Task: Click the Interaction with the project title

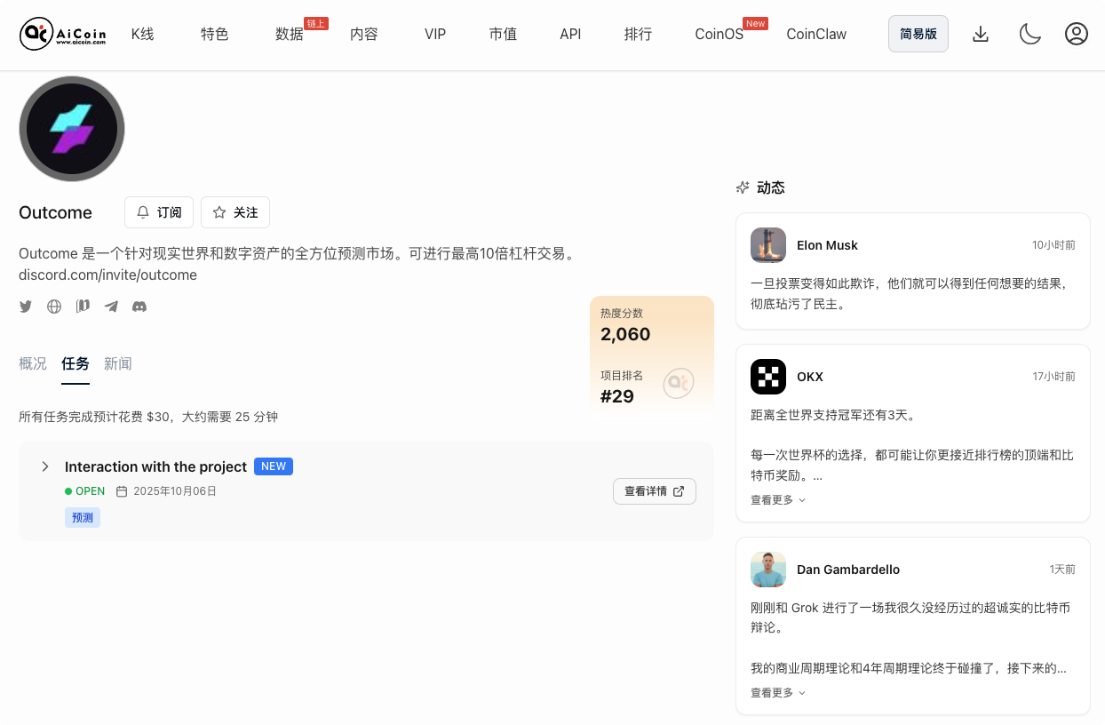Action: coord(155,466)
